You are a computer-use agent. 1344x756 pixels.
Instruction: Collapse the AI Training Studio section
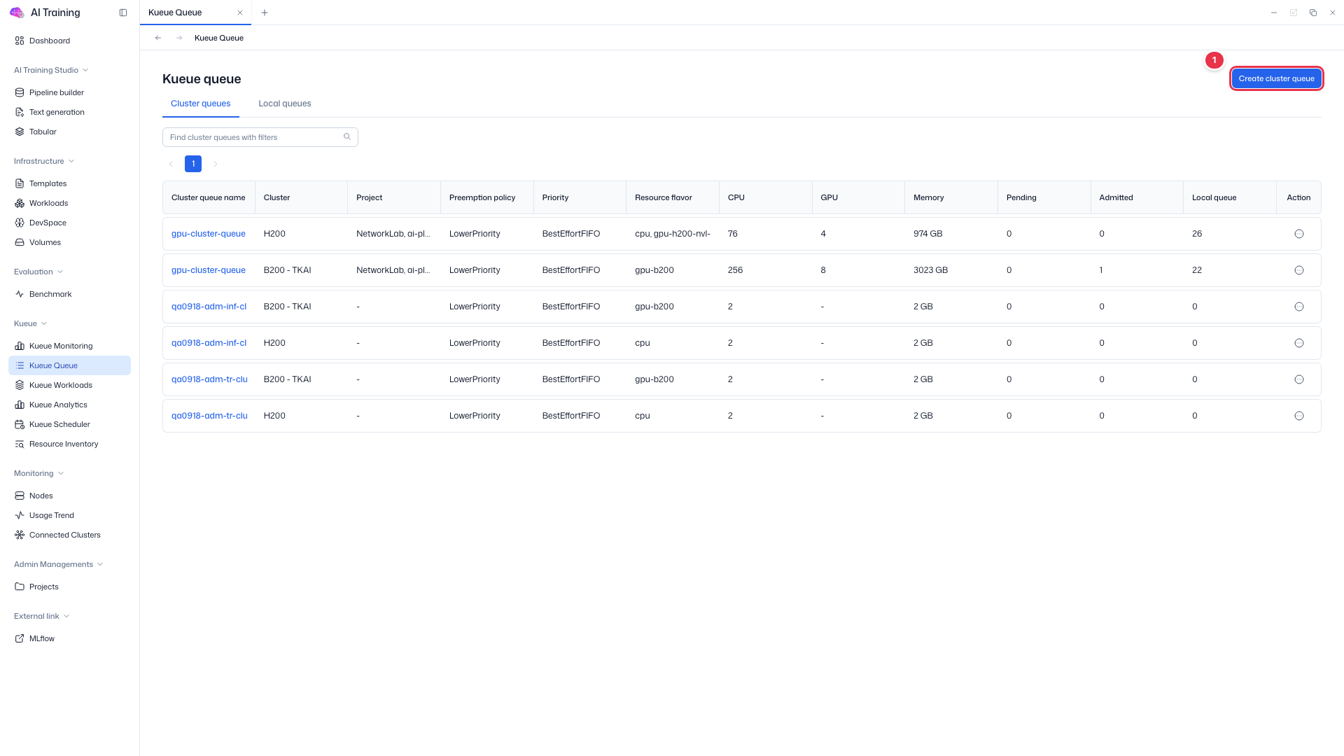tap(51, 70)
